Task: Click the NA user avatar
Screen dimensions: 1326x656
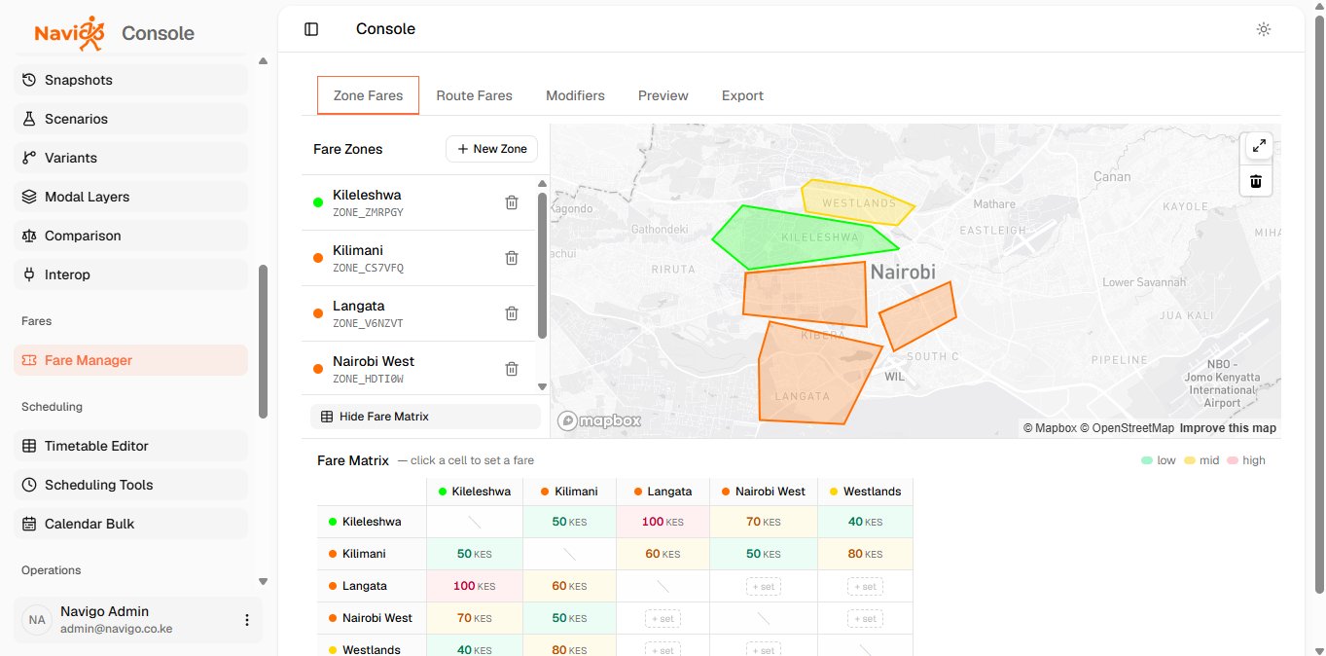Action: (37, 620)
